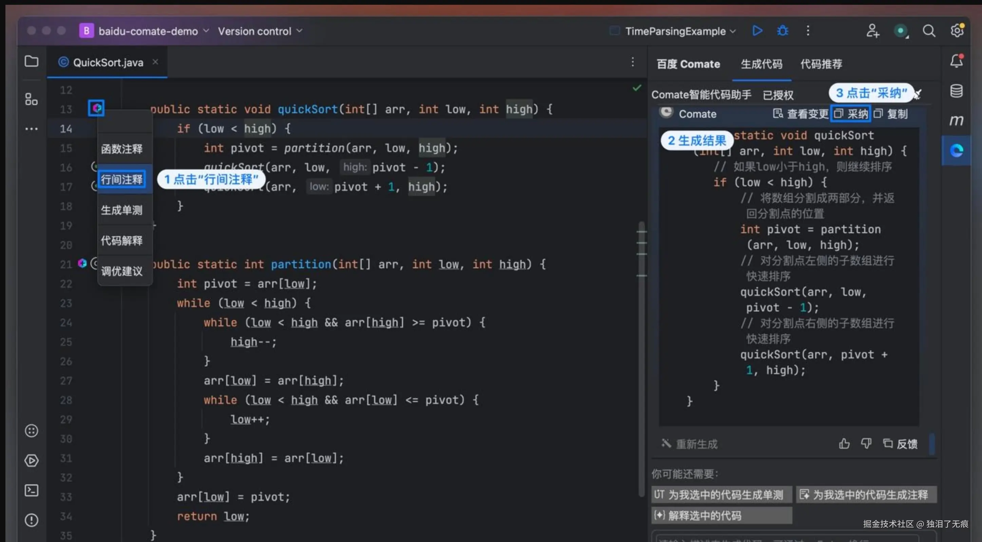
Task: Open the Maven 'm' tool window
Action: [x=956, y=120]
